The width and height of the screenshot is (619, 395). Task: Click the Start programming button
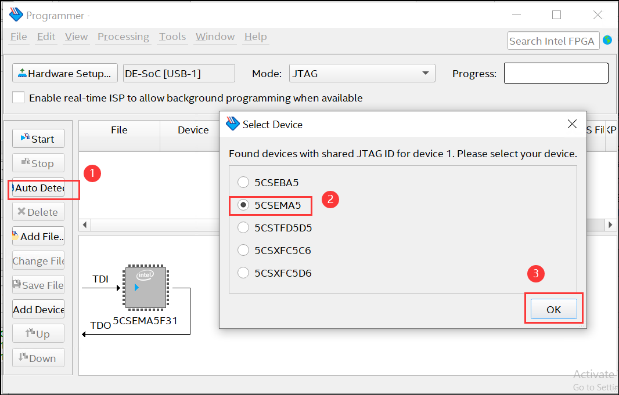(38, 139)
